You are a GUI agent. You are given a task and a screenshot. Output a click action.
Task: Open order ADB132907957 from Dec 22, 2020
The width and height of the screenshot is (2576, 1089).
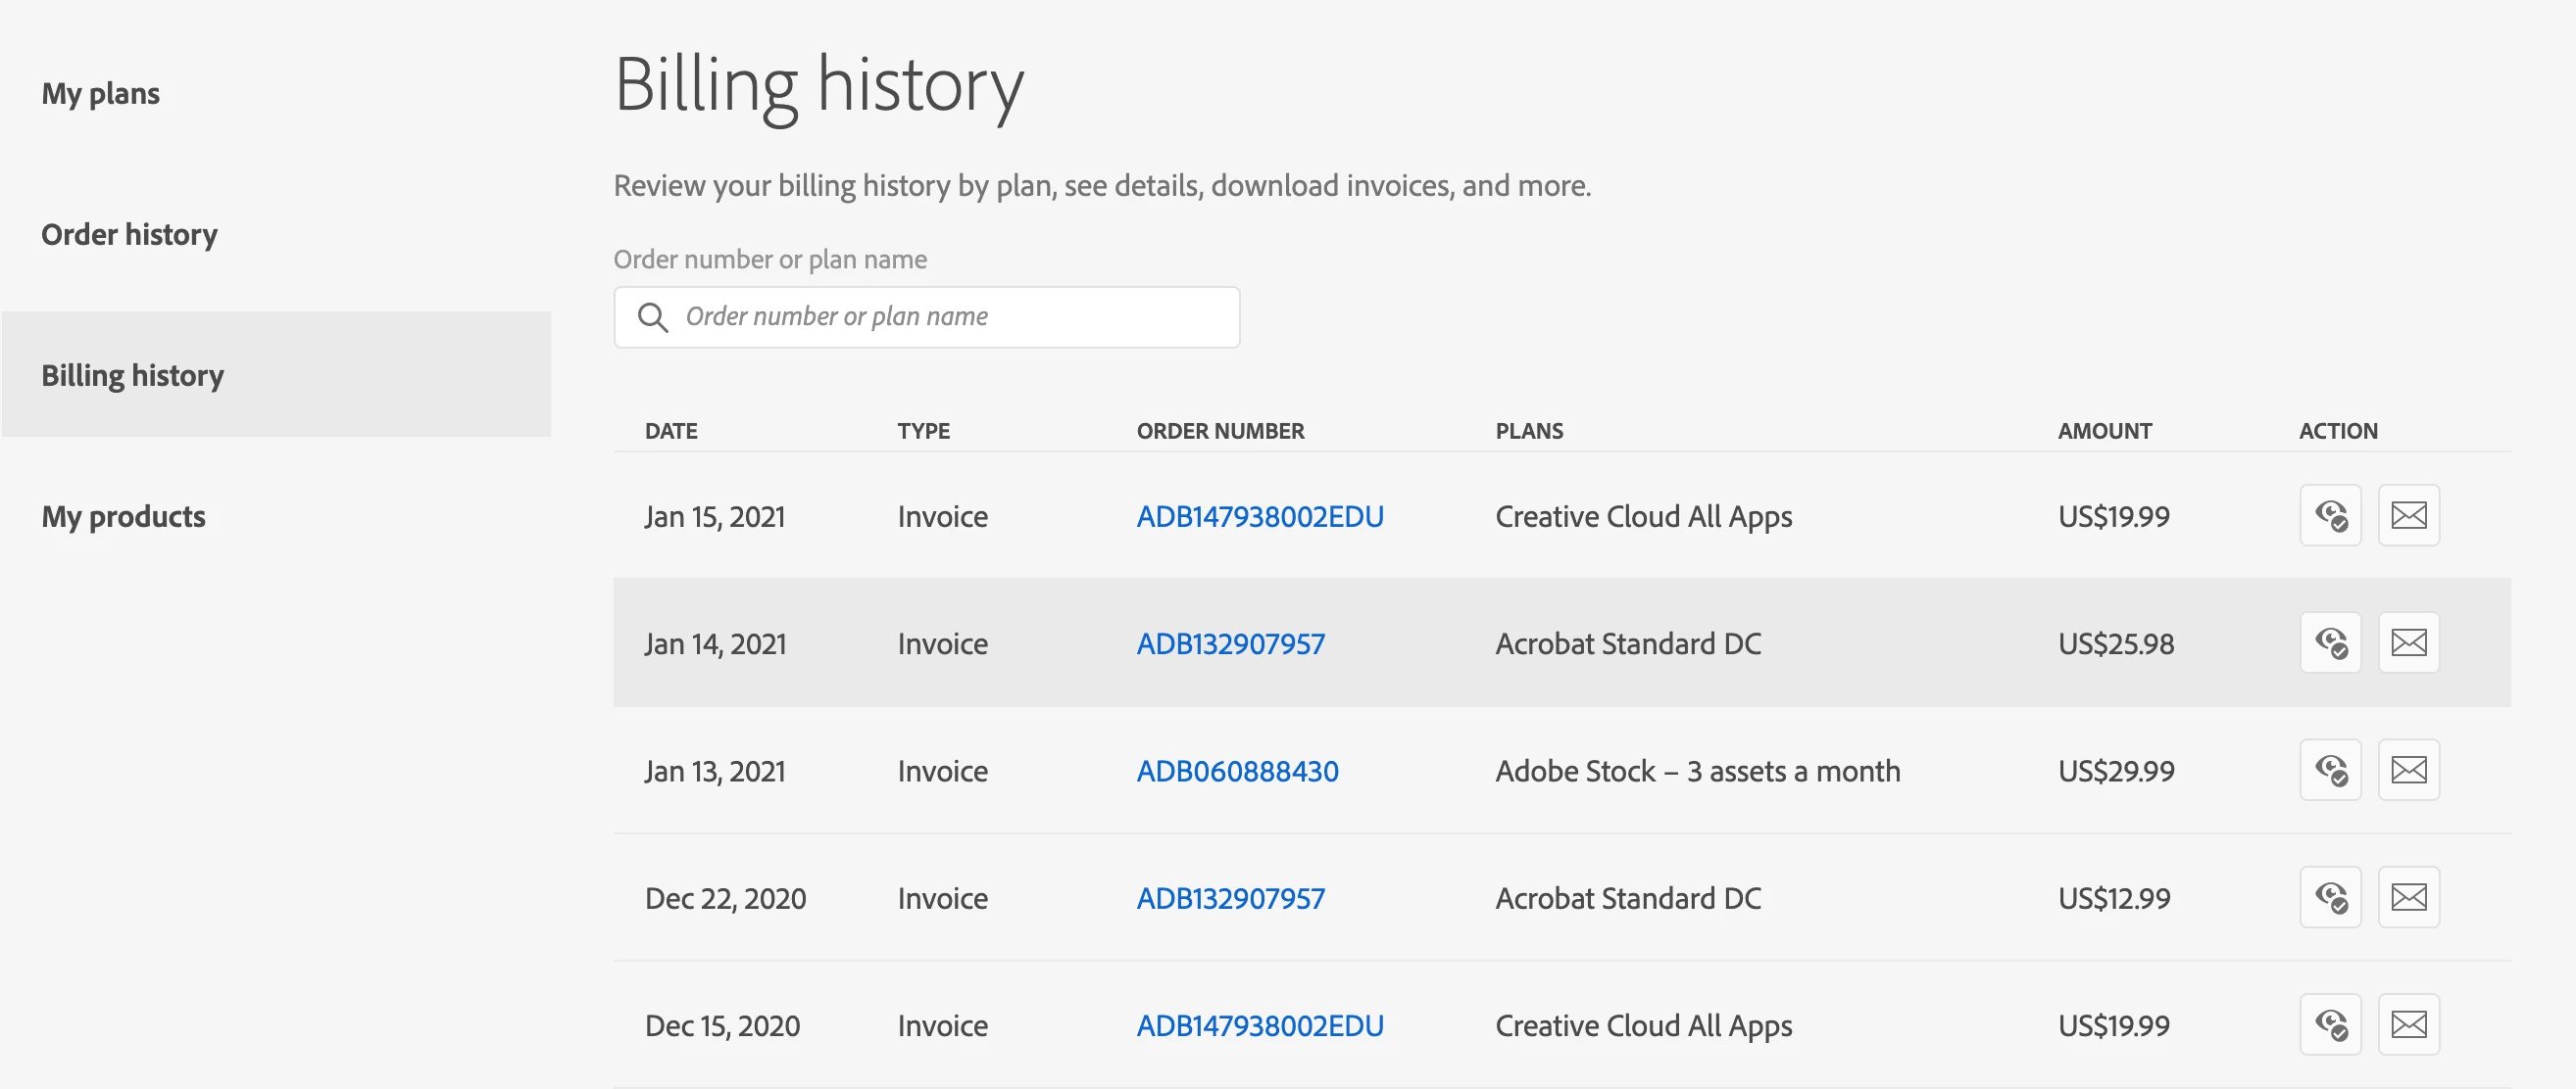[1230, 898]
